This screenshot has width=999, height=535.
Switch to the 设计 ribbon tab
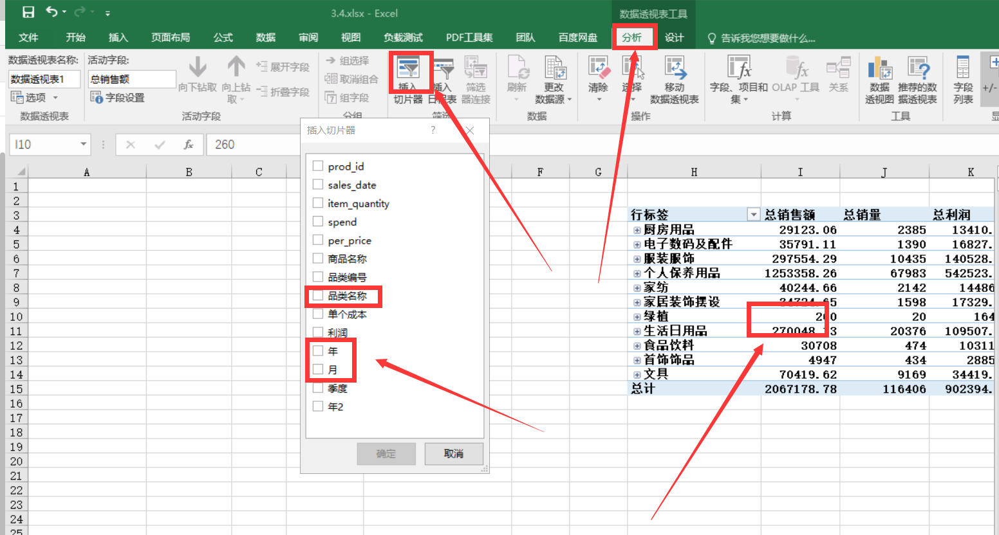(x=674, y=37)
